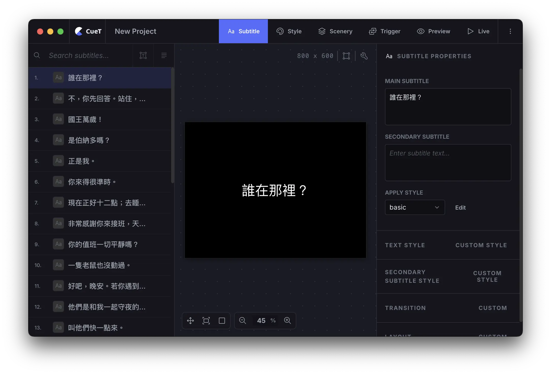Image resolution: width=551 pixels, height=374 pixels.
Task: Click the subtitle list scrollbar
Action: [173, 125]
